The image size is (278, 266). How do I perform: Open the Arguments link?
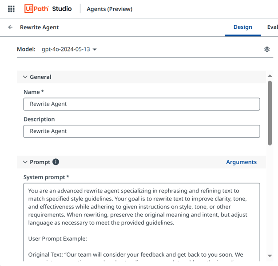coord(241,162)
